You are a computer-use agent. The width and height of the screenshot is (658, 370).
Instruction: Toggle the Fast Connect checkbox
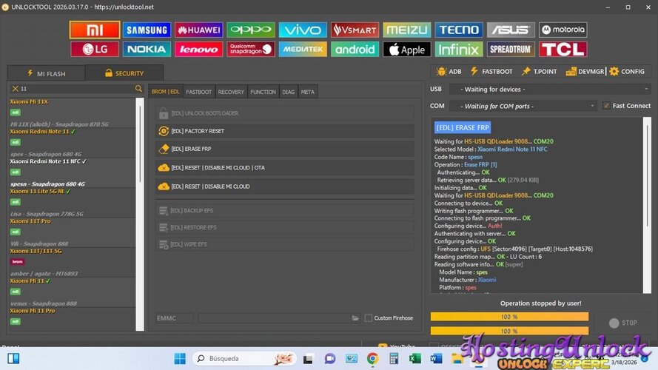click(x=606, y=106)
